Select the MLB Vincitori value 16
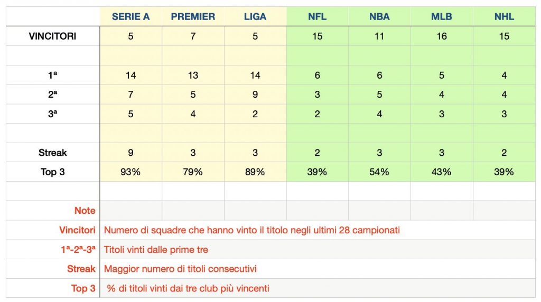Screen dimensions: 541x302 pos(441,36)
